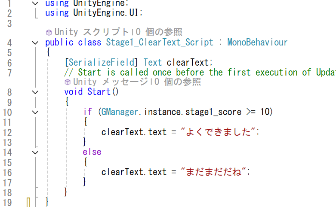
Task: Click the string "まだまだだね"
Action: [213, 172]
